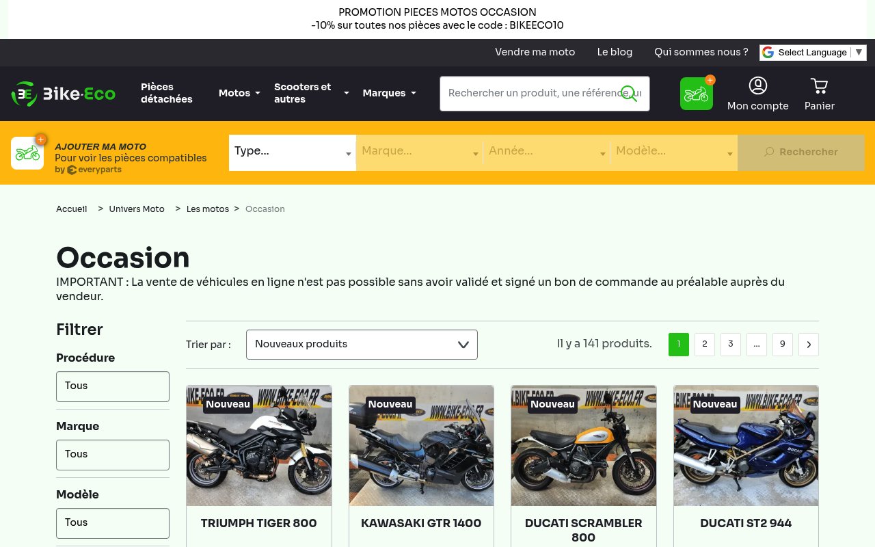Open the Scooters et autres menu
This screenshot has height=547, width=875.
[x=312, y=93]
